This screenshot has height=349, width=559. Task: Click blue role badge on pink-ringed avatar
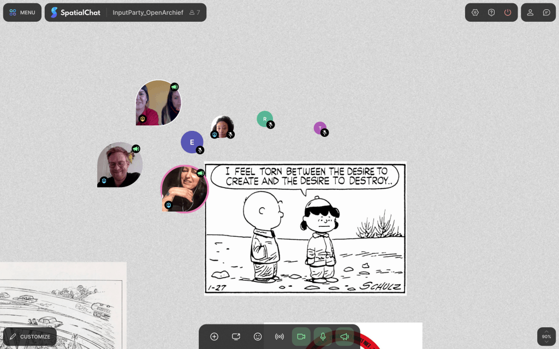pyautogui.click(x=169, y=205)
